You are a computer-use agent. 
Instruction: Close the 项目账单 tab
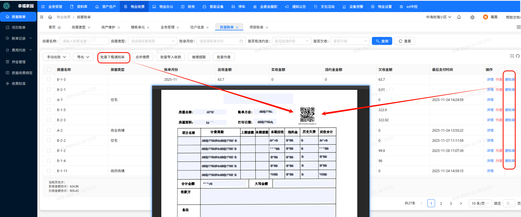tap(267, 27)
